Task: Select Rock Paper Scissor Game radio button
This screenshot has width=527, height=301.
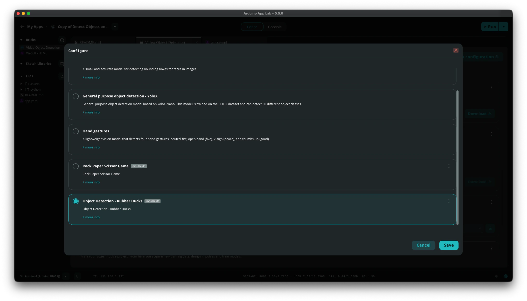Action: [76, 166]
